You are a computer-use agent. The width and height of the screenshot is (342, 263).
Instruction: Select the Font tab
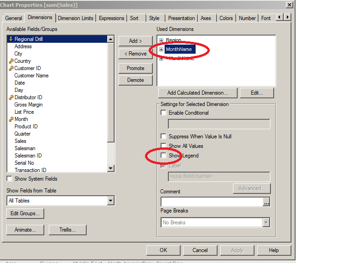(x=266, y=18)
